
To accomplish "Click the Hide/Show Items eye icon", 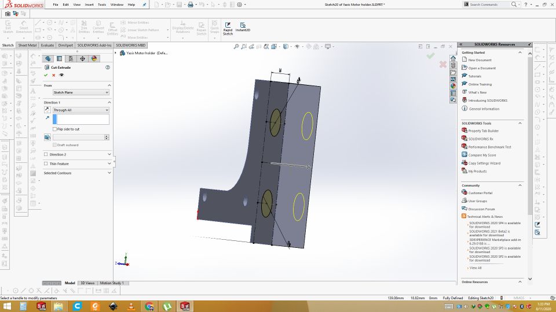I will pyautogui.click(x=297, y=46).
